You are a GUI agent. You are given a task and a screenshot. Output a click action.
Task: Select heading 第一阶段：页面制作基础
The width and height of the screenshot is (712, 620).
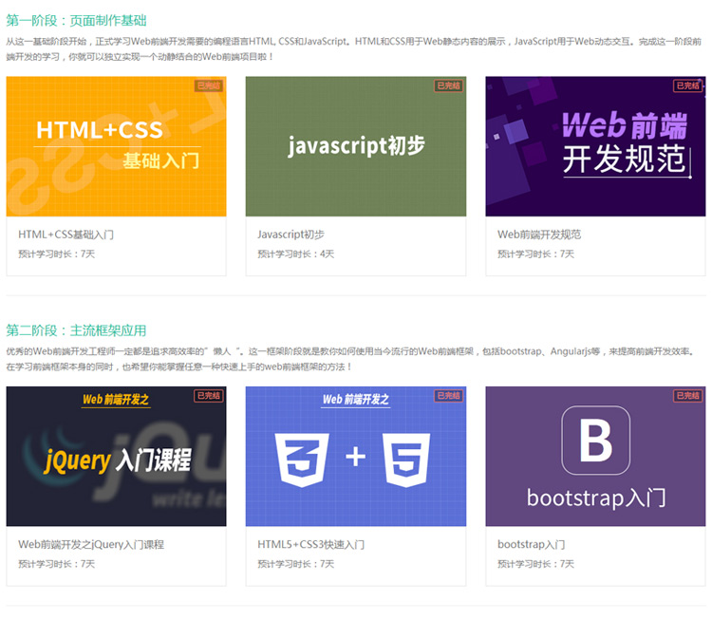click(76, 21)
